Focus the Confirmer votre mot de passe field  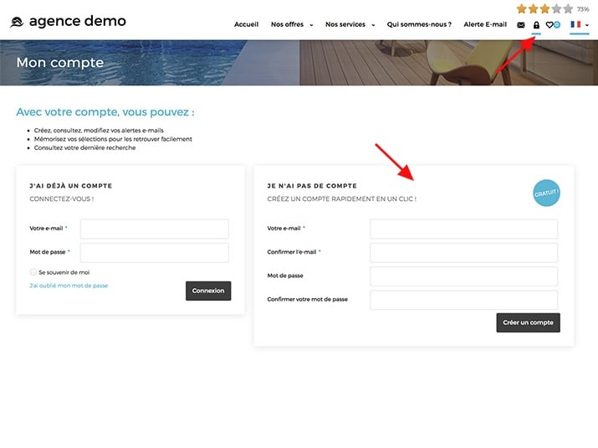pos(463,299)
